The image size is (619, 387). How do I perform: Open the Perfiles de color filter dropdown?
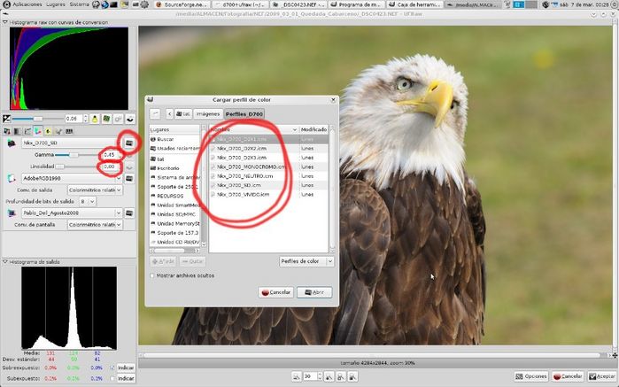306,261
